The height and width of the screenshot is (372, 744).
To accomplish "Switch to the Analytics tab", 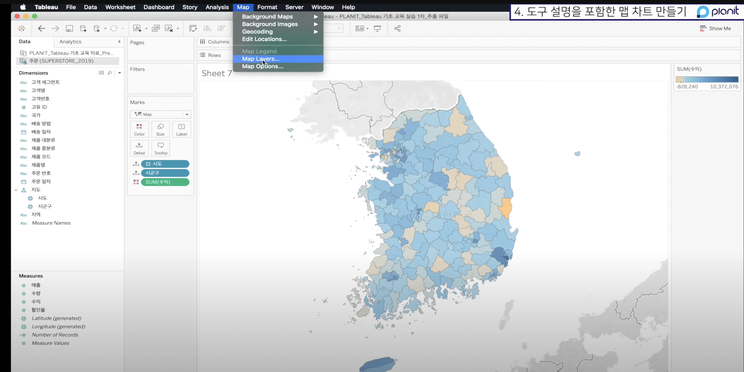I will point(70,42).
